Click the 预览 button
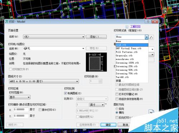 (15, 125)
